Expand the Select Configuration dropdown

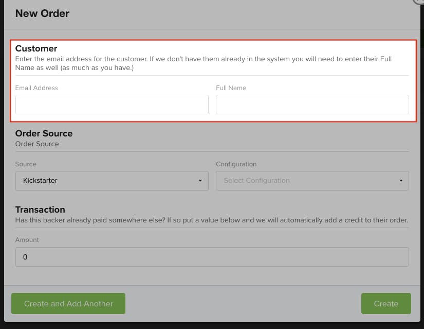[312, 181]
